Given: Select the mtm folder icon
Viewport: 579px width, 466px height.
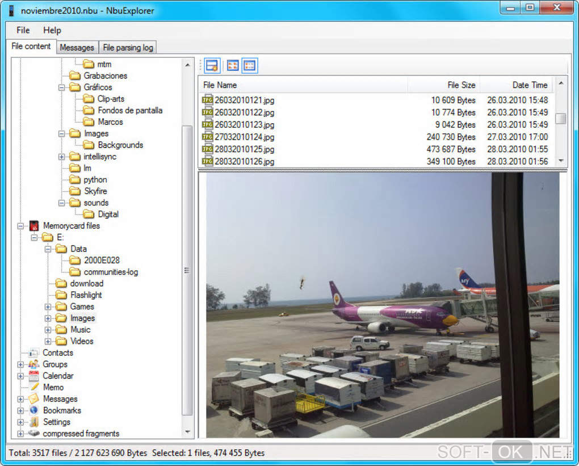Looking at the screenshot, I should 88,64.
